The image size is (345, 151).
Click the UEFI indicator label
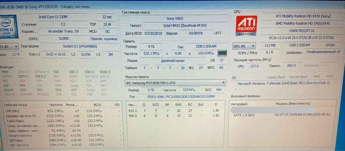[x=218, y=33]
